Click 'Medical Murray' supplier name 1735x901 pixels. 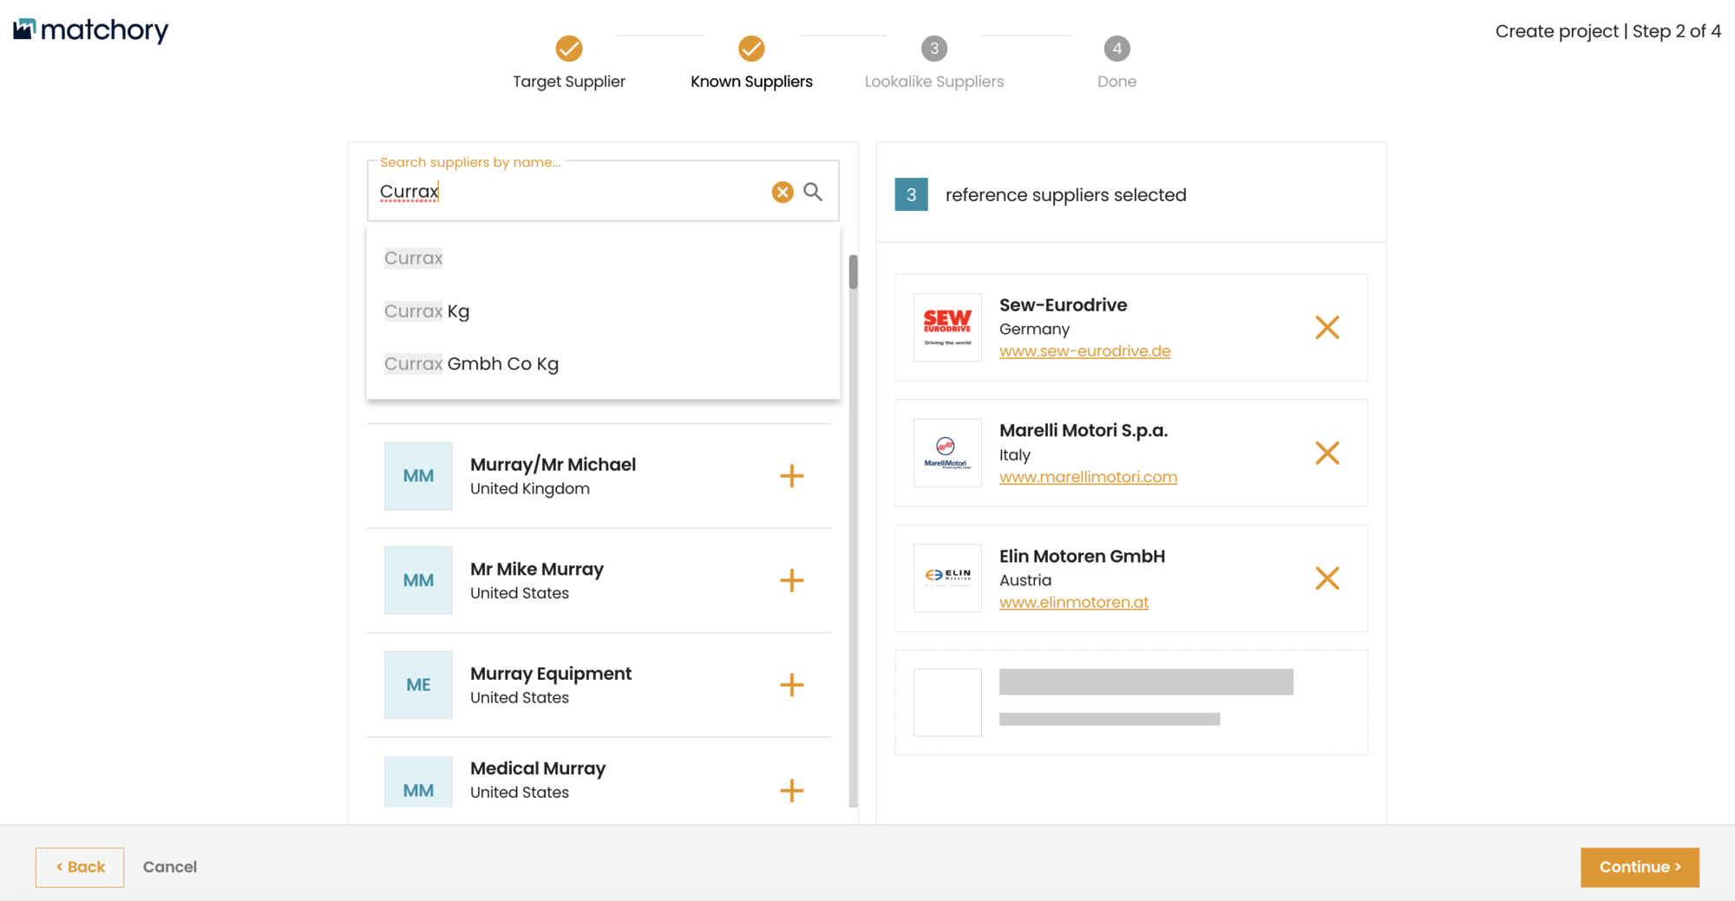(x=538, y=768)
